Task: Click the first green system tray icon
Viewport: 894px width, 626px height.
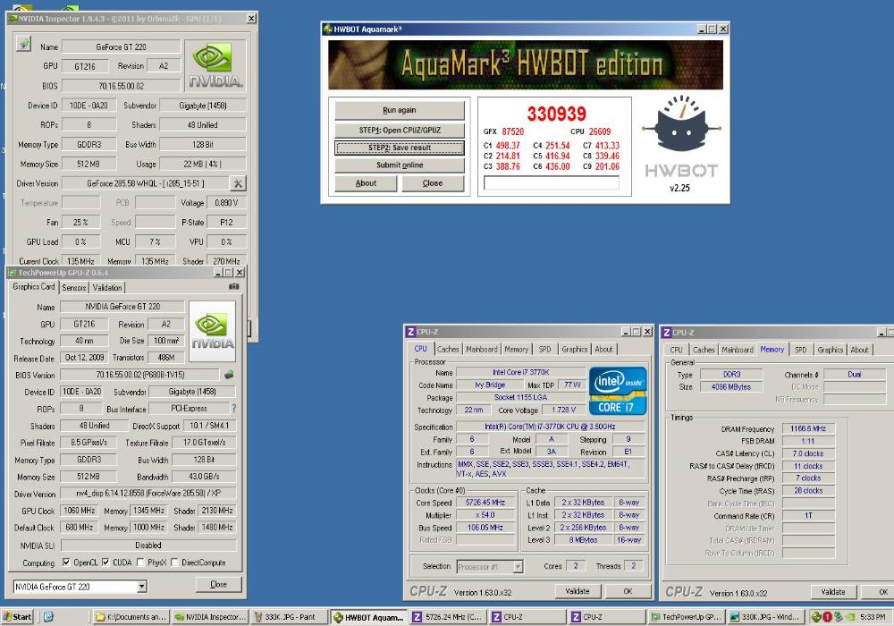Action: (816, 616)
